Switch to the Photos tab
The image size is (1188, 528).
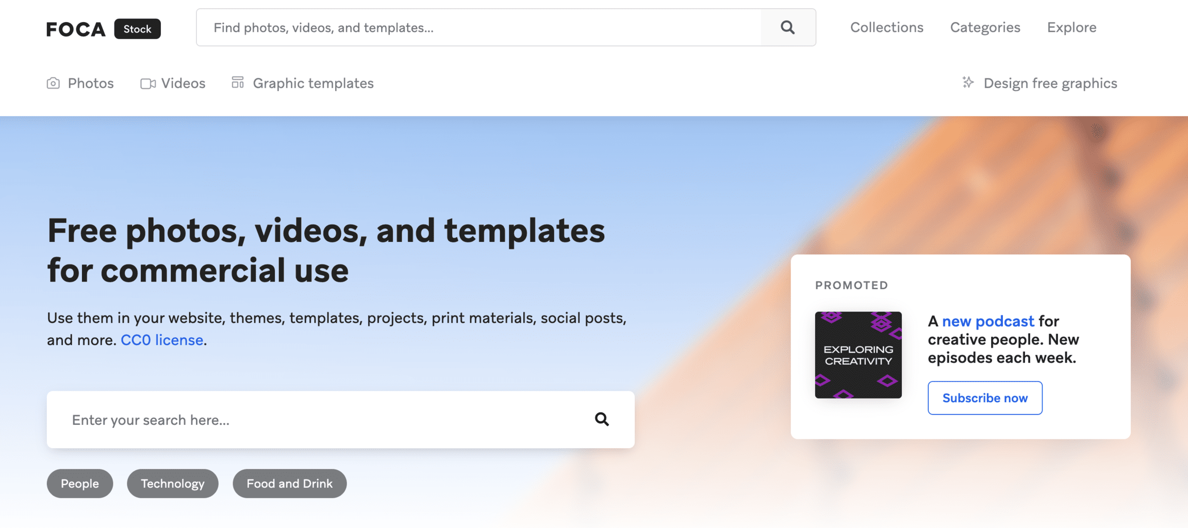click(x=91, y=83)
